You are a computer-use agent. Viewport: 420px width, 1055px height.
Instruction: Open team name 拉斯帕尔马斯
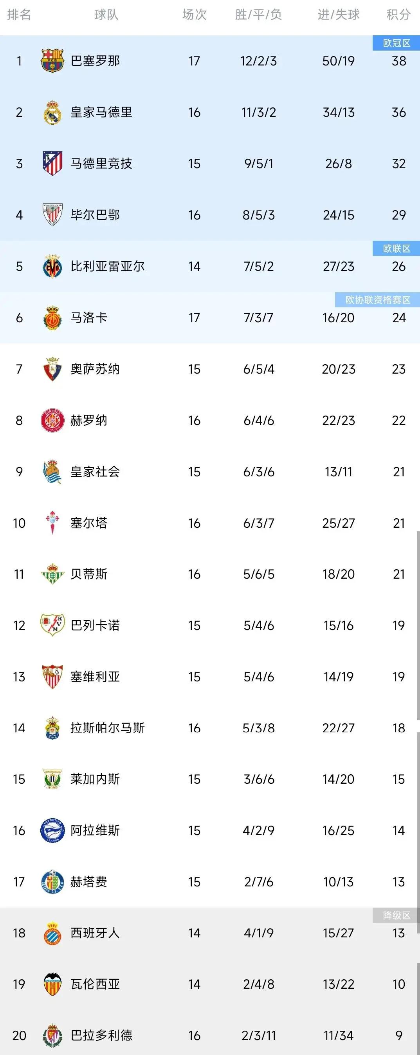tap(108, 727)
